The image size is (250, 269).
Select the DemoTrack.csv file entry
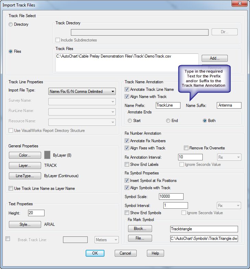coord(113,56)
